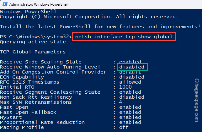Click the highlighted netsh interface tcp show global command
202x132 pixels.
pos(124,37)
